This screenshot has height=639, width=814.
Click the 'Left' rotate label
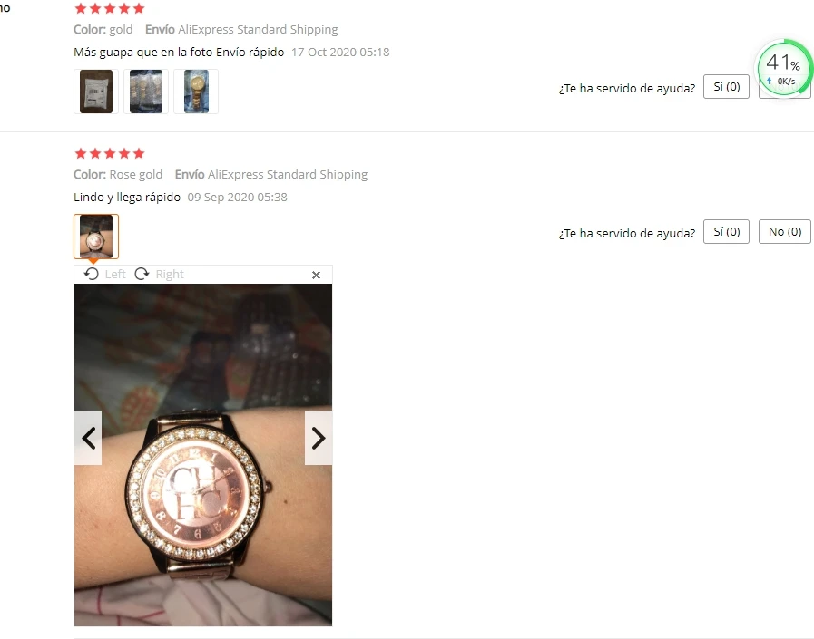point(115,274)
